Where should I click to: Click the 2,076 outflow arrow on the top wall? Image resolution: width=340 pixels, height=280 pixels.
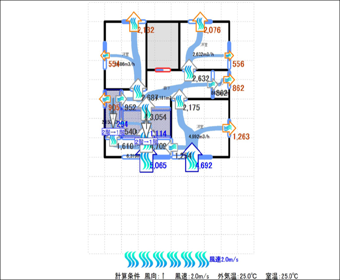pyautogui.click(x=200, y=22)
